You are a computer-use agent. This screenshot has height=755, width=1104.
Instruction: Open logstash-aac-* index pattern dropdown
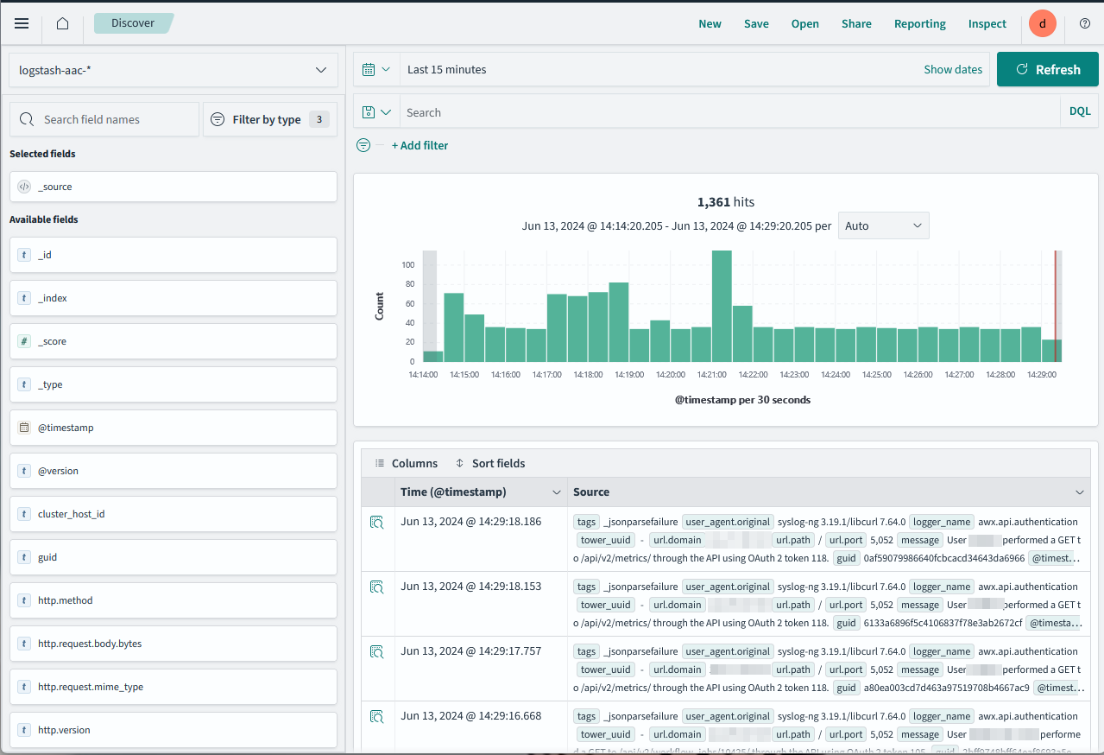pyautogui.click(x=173, y=70)
